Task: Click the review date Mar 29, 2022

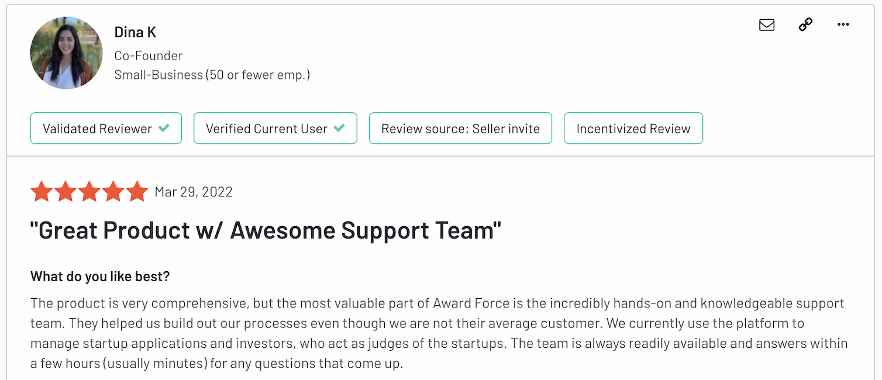Action: [x=193, y=191]
